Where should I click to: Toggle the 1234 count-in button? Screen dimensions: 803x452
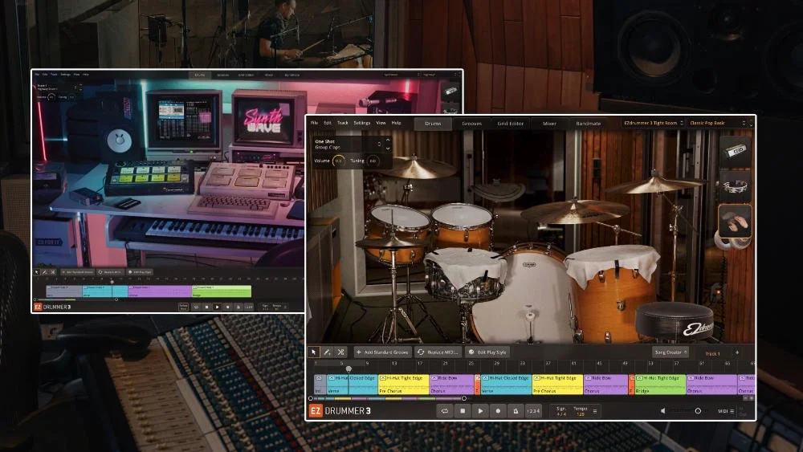(533, 410)
